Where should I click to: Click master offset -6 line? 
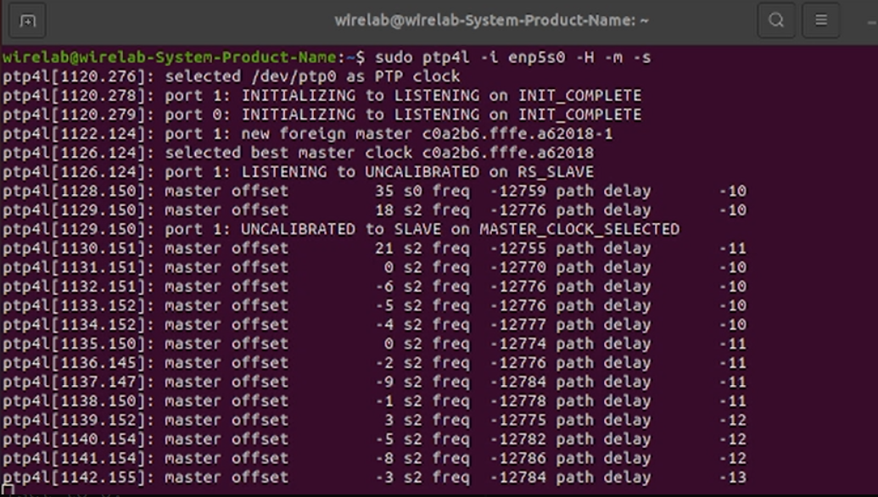[x=374, y=286]
